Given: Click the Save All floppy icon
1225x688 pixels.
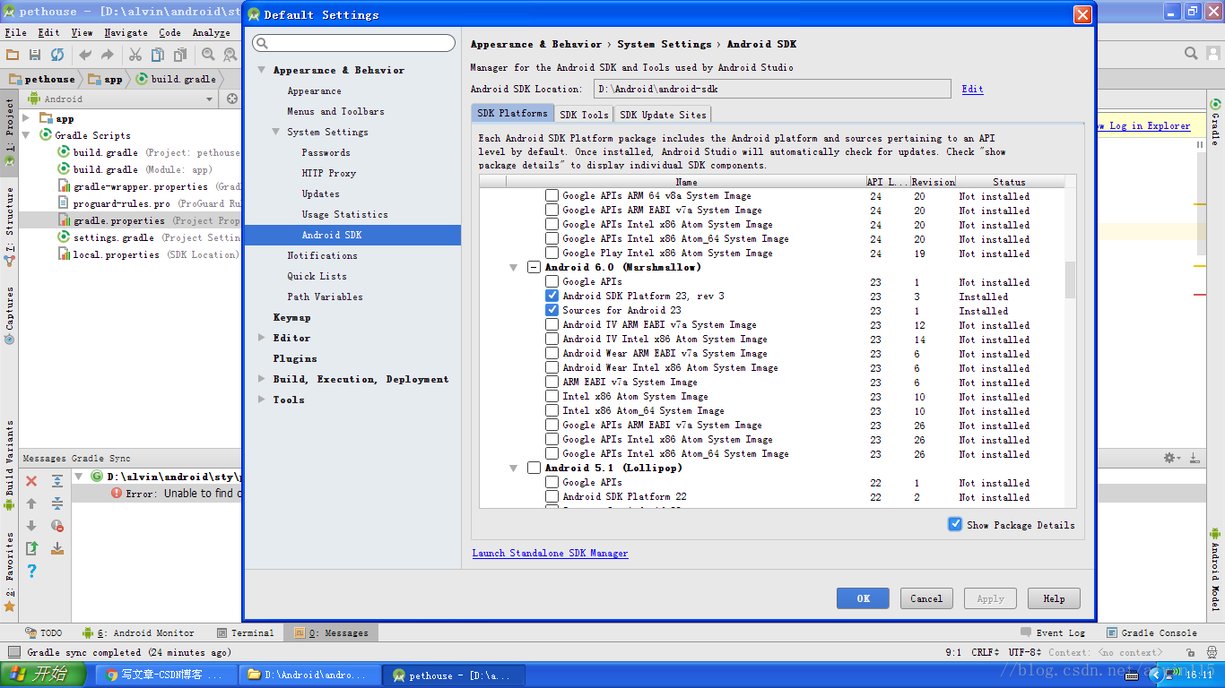Looking at the screenshot, I should pyautogui.click(x=35, y=56).
